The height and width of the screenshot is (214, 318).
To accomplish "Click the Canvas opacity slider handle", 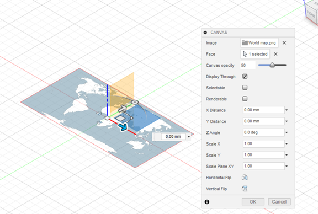I will [272, 65].
